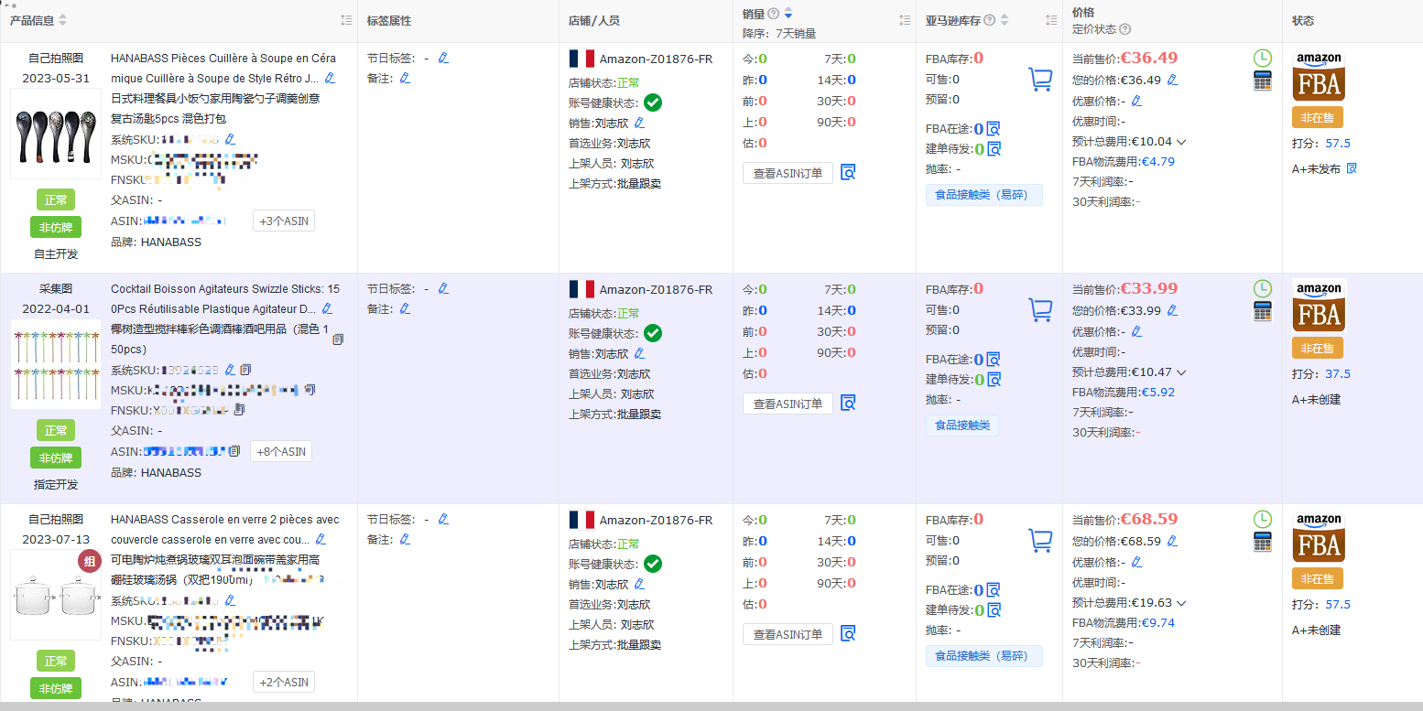Edit 优惠价格 in the €68.59 row

coord(1136,562)
